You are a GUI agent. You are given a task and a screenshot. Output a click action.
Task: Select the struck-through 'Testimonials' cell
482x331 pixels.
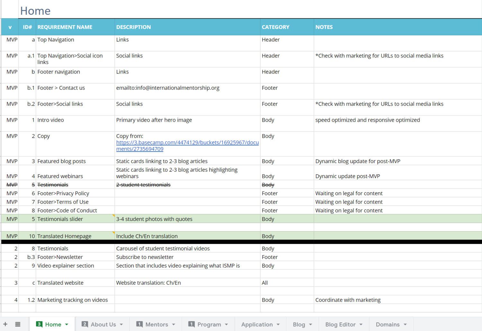[75, 185]
